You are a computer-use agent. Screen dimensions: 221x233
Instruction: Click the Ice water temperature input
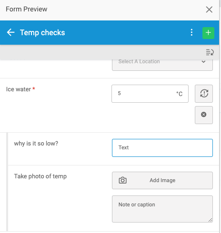(150, 94)
